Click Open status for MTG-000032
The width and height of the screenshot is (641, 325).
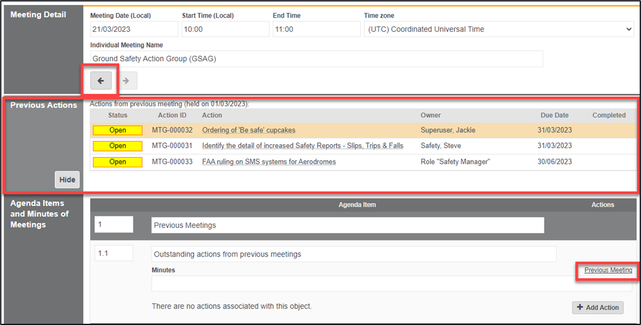point(117,130)
